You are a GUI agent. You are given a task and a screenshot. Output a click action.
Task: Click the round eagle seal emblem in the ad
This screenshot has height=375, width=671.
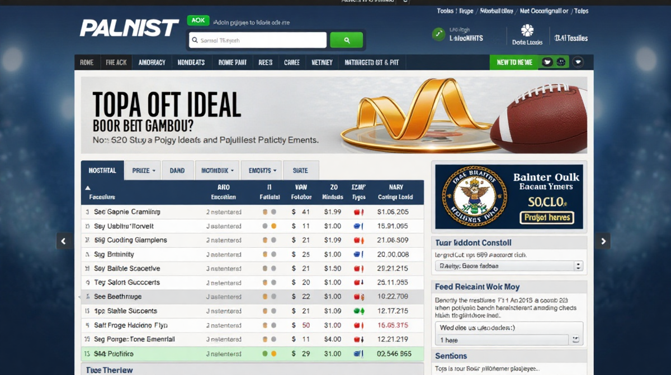pyautogui.click(x=476, y=197)
